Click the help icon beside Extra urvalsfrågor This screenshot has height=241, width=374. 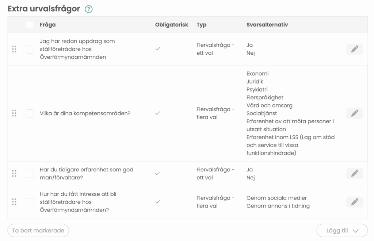coord(88,9)
